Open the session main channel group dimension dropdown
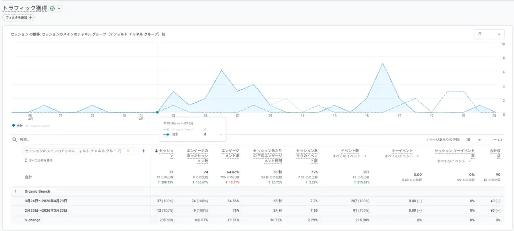This screenshot has width=514, height=231. click(x=78, y=151)
